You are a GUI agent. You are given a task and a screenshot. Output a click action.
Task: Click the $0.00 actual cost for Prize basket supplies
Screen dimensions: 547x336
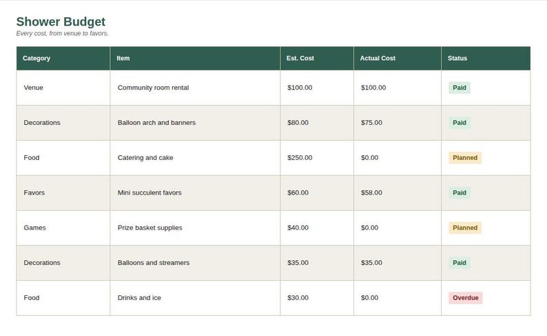(369, 228)
